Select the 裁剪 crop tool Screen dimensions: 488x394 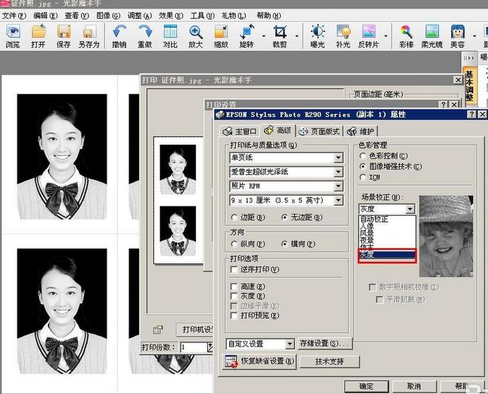click(280, 36)
